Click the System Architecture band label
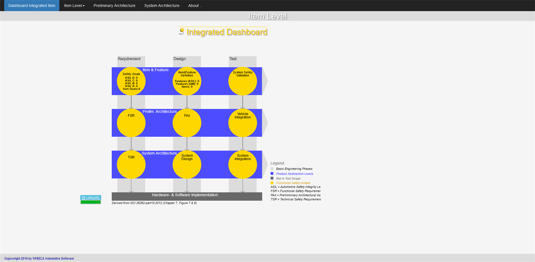Viewport: 535px width, 262px height. (x=159, y=153)
